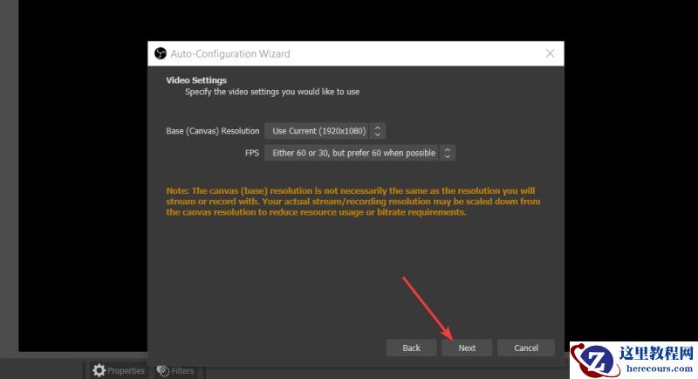
Task: Click the 'Video Settings' heading text
Action: pyautogui.click(x=196, y=80)
